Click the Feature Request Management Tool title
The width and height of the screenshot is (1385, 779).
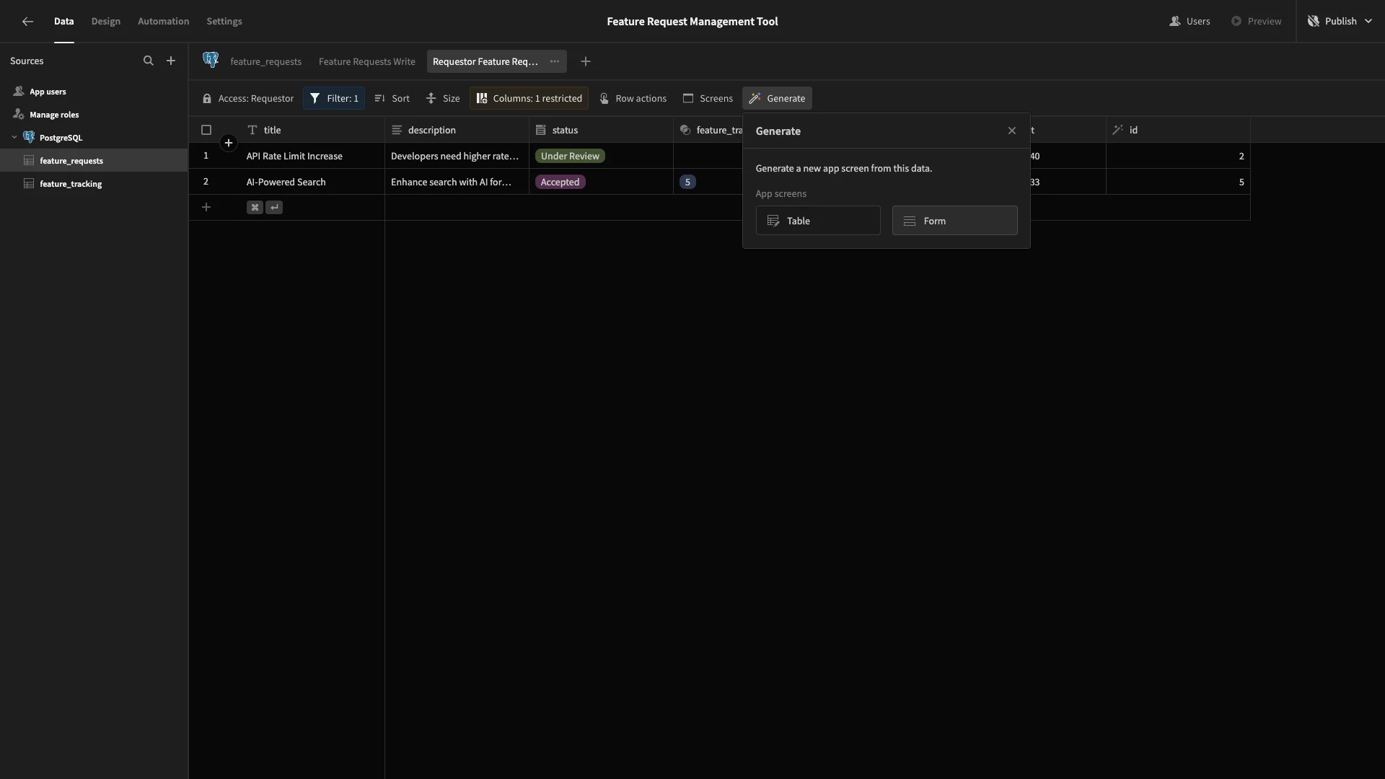click(x=692, y=22)
